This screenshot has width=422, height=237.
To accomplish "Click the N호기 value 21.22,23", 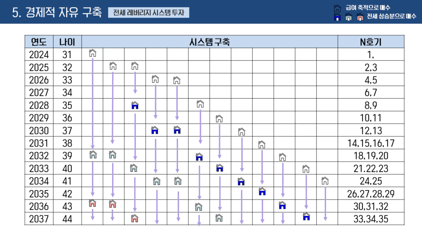I will 371,169.
